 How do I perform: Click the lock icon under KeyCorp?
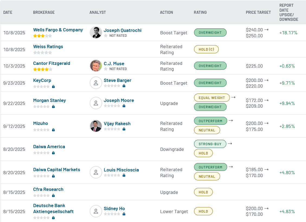53,87
